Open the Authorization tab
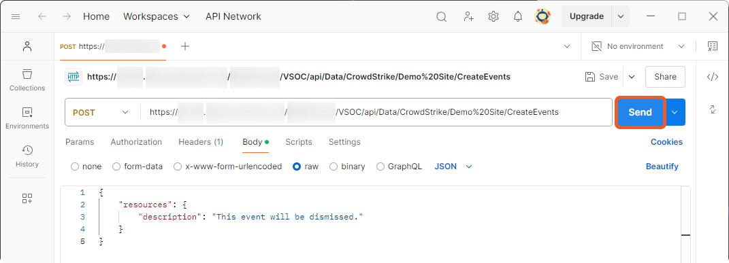This screenshot has width=729, height=263. click(136, 142)
